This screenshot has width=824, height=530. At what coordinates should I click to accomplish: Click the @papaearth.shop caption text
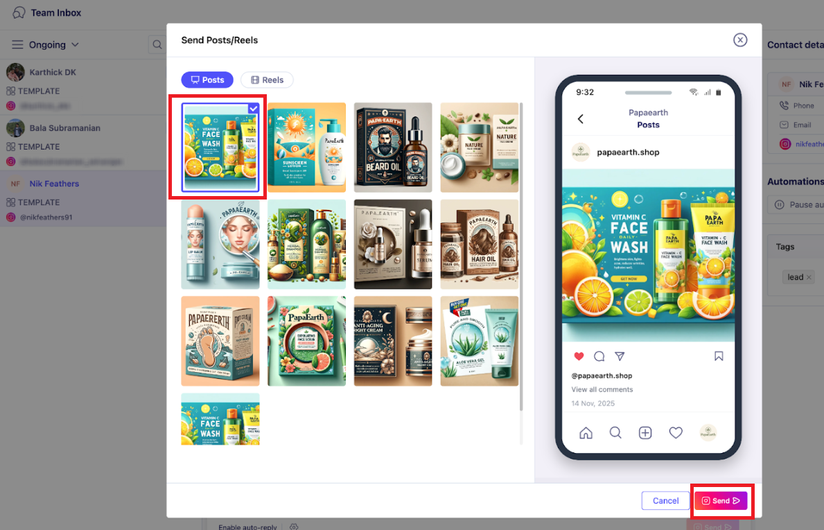coord(602,376)
